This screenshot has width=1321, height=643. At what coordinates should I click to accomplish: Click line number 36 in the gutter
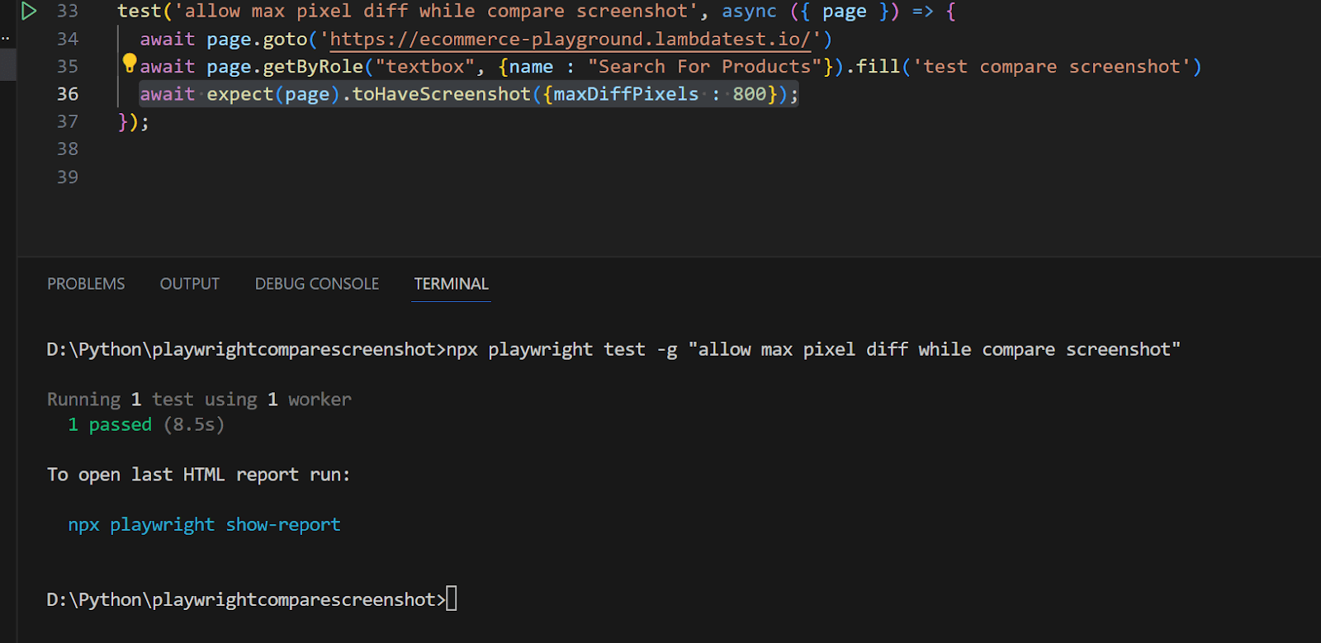pyautogui.click(x=68, y=93)
